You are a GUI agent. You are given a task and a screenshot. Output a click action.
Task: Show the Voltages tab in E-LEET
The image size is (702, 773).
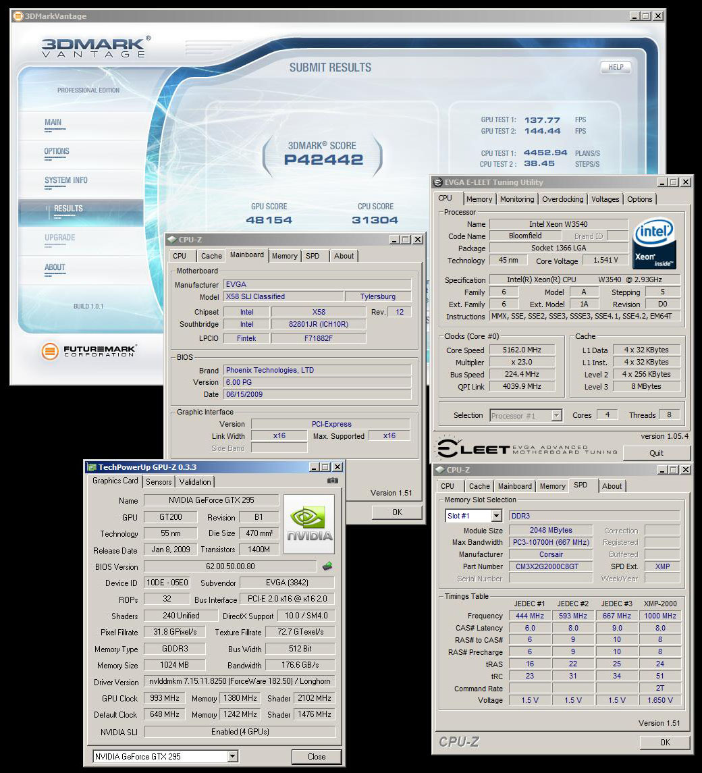tap(605, 199)
